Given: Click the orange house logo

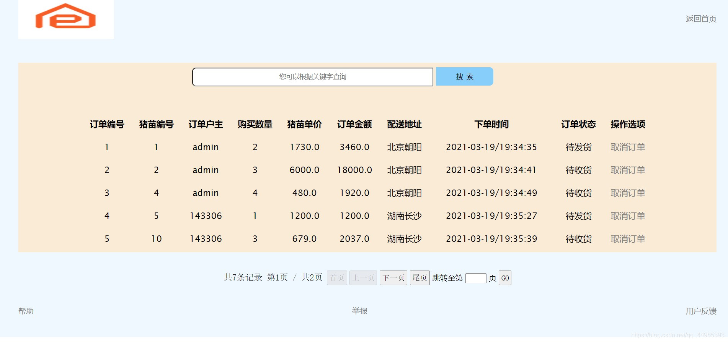Looking at the screenshot, I should point(66,16).
